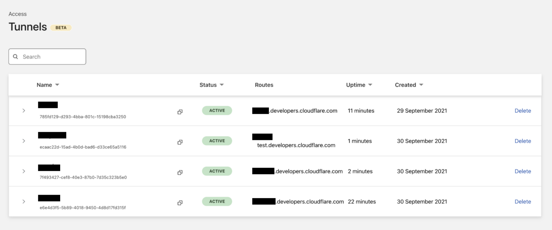Image resolution: width=552 pixels, height=230 pixels.
Task: Expand the tunnel row 785fd129
Action: 24,111
